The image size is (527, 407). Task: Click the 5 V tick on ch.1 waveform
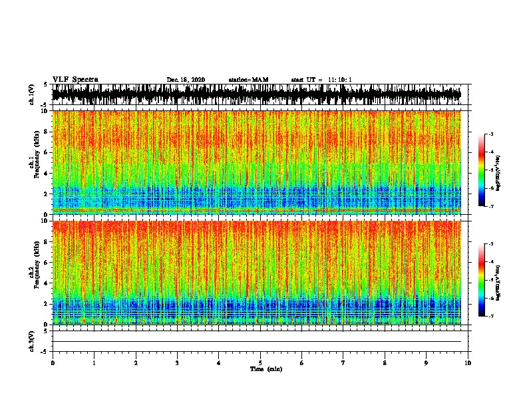(x=46, y=84)
